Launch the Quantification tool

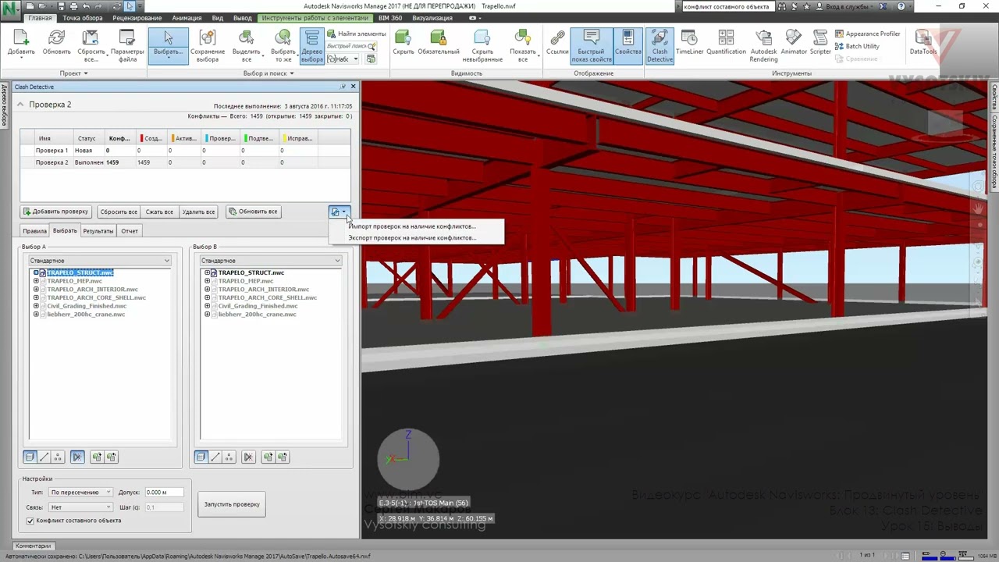coord(726,44)
